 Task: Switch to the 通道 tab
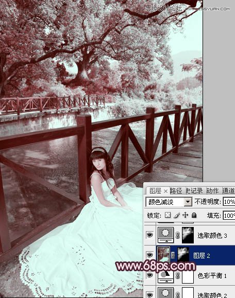pyautogui.click(x=228, y=190)
